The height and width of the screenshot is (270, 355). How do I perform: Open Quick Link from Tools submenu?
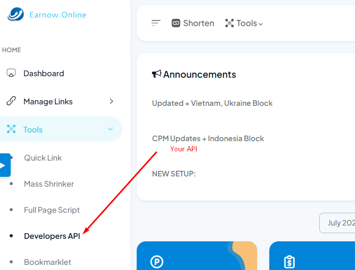point(43,157)
